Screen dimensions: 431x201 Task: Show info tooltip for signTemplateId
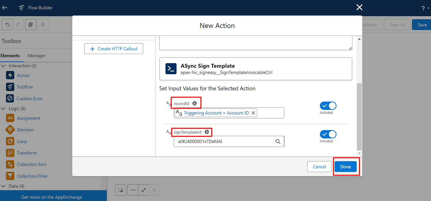pyautogui.click(x=207, y=132)
